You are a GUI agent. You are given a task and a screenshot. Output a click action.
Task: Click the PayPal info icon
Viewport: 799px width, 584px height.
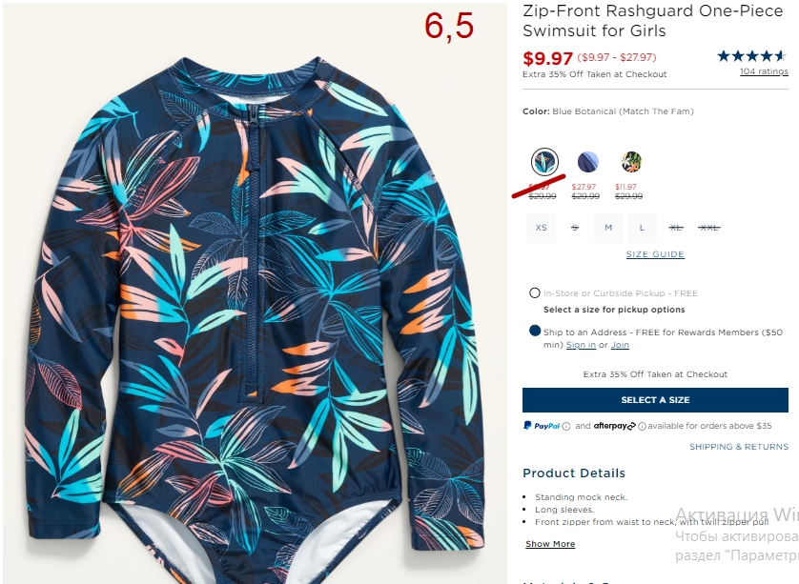(565, 427)
